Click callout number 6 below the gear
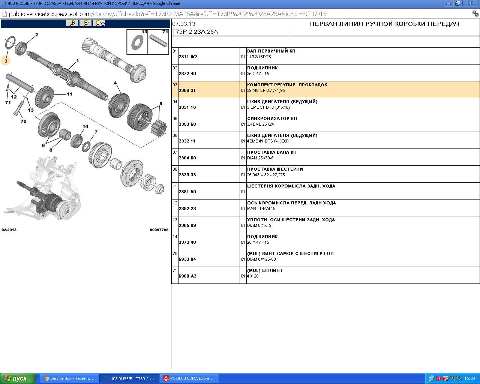This screenshot has width=480, height=384. [x=43, y=145]
